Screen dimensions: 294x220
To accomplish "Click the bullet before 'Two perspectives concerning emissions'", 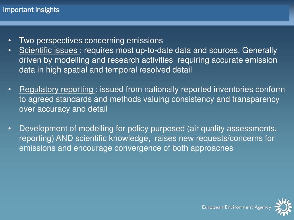I will (9, 40).
